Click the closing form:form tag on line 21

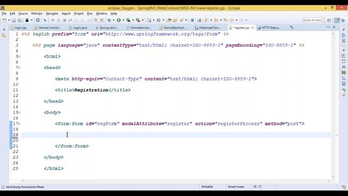pyautogui.click(x=72, y=146)
